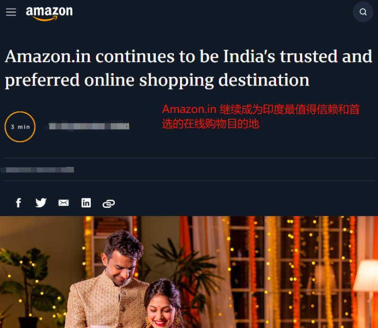Screen dimensions: 378x328
Task: Click the Amazon.in article headline
Action: pyautogui.click(x=189, y=68)
